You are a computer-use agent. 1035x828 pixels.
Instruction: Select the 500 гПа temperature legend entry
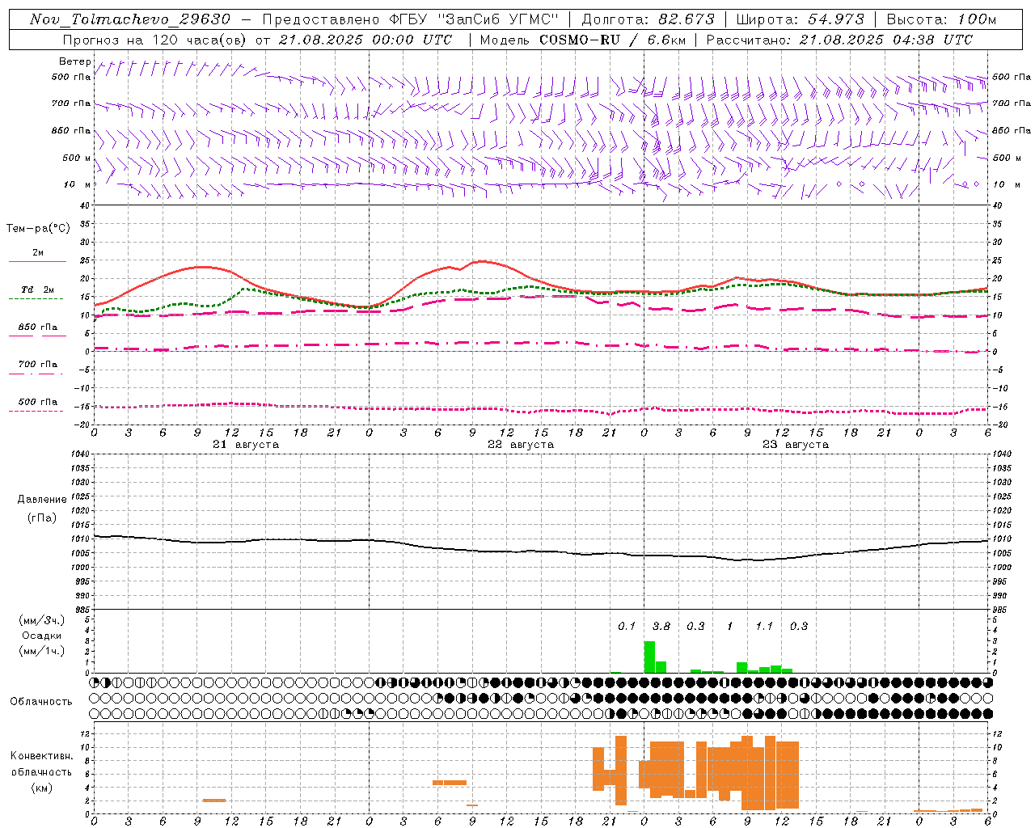(x=37, y=402)
